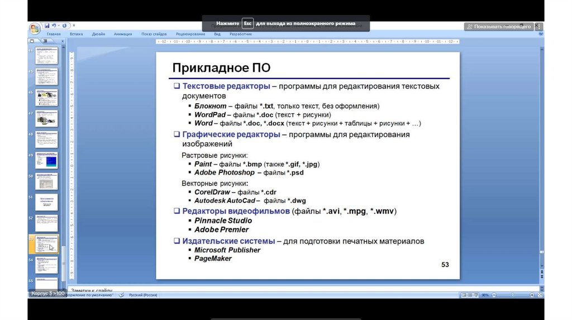Click Русский (Россия) language indicator

pyautogui.click(x=143, y=295)
